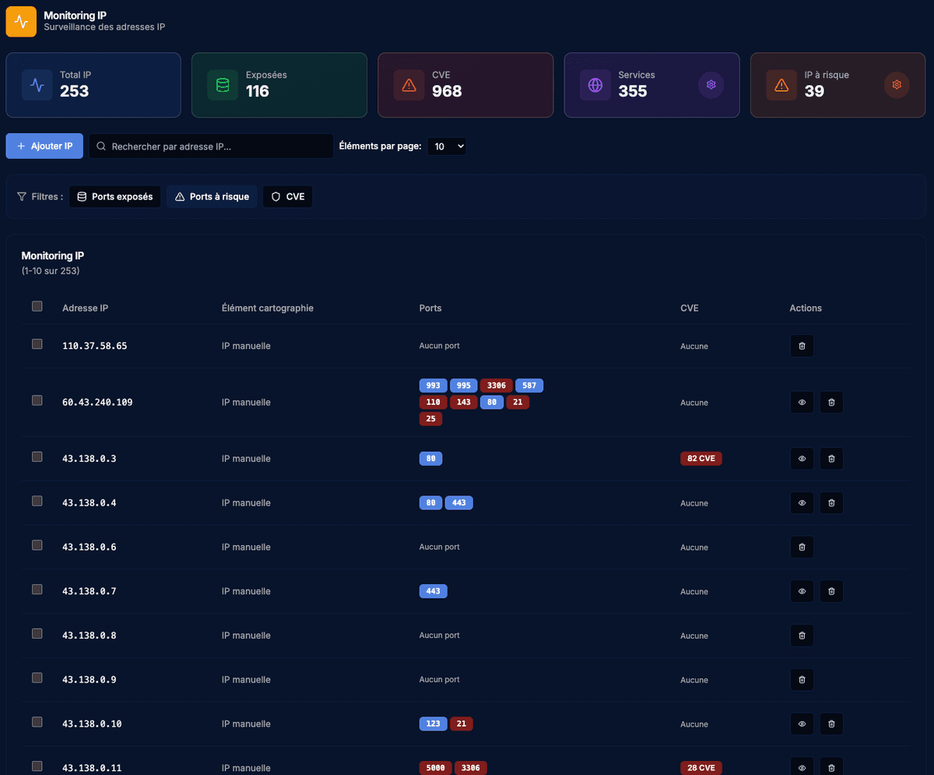Open eye icon for 43.138.0.4

(802, 503)
